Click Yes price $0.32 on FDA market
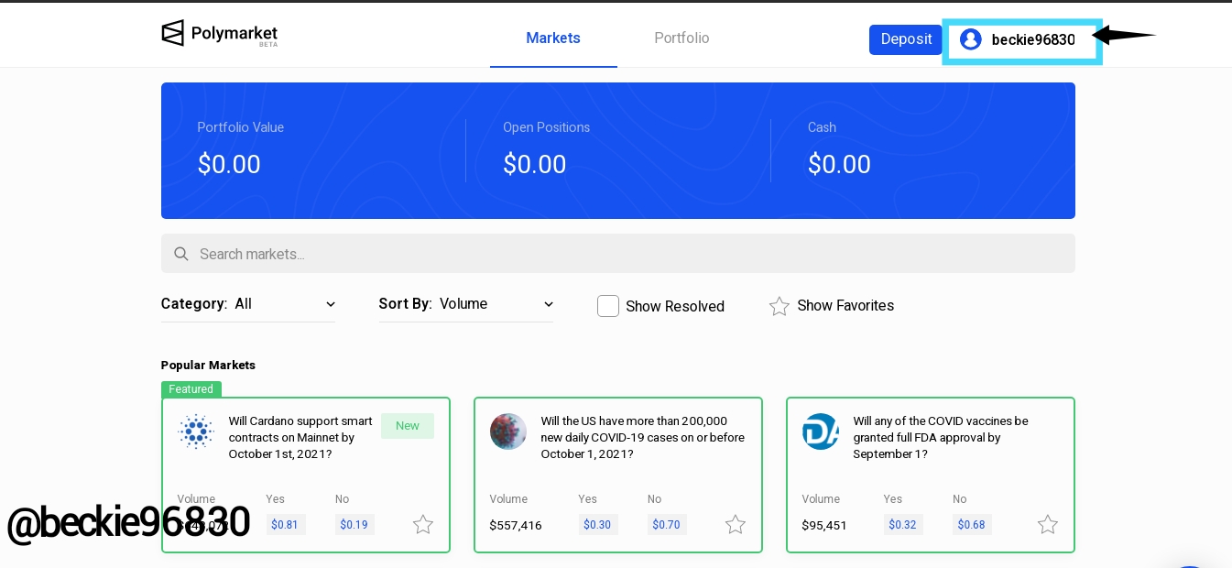Image resolution: width=1232 pixels, height=568 pixels. point(903,525)
